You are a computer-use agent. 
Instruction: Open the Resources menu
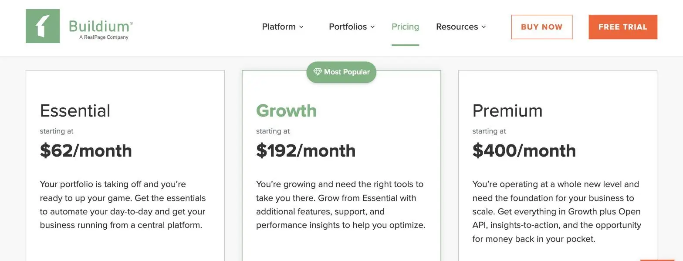click(x=461, y=27)
